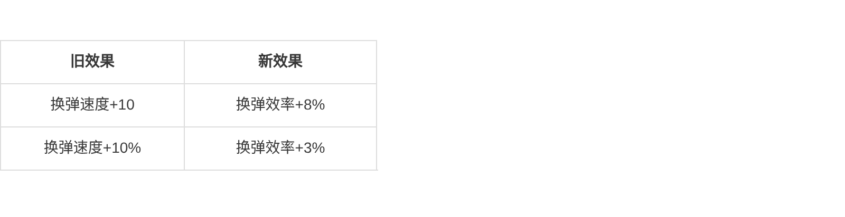The image size is (845, 217).
Task: Click the 新 character in the right header
Action: [x=265, y=62]
